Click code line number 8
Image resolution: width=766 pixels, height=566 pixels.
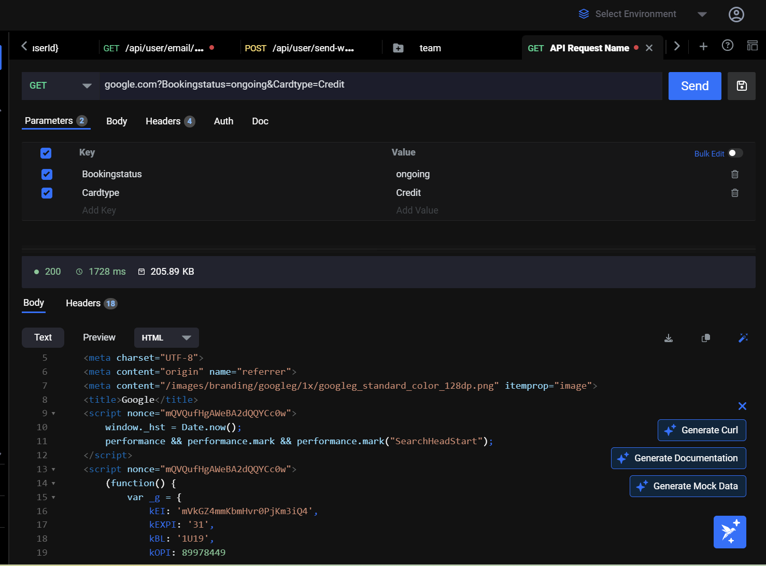point(45,400)
